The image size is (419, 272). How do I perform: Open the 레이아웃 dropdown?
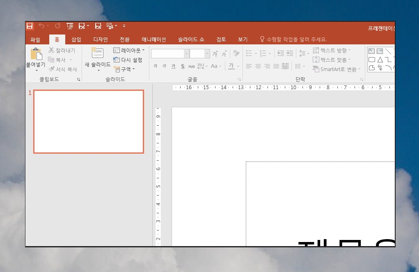(x=129, y=50)
